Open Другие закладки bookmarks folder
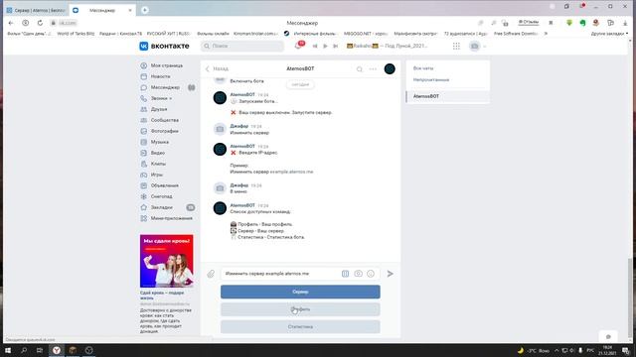Image resolution: width=636 pixels, height=357 pixels. point(609,34)
